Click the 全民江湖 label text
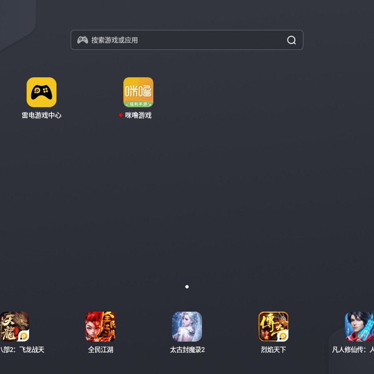This screenshot has height=374, width=374. [x=101, y=349]
